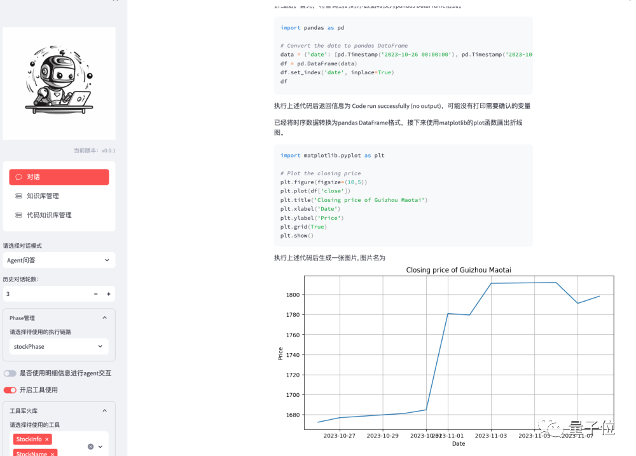Click the 请选择待使用的执行链路 label
The image size is (636, 456).
41,332
